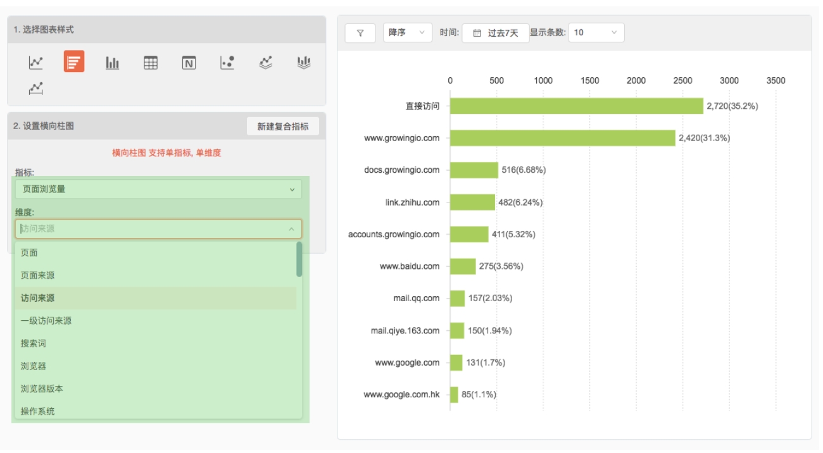
Task: Select the horizontal bar chart icon
Action: 74,62
